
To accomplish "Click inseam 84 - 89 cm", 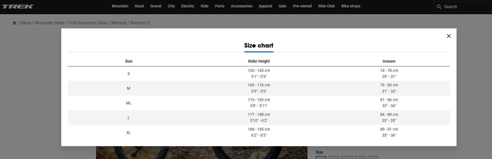I will pos(389,114).
